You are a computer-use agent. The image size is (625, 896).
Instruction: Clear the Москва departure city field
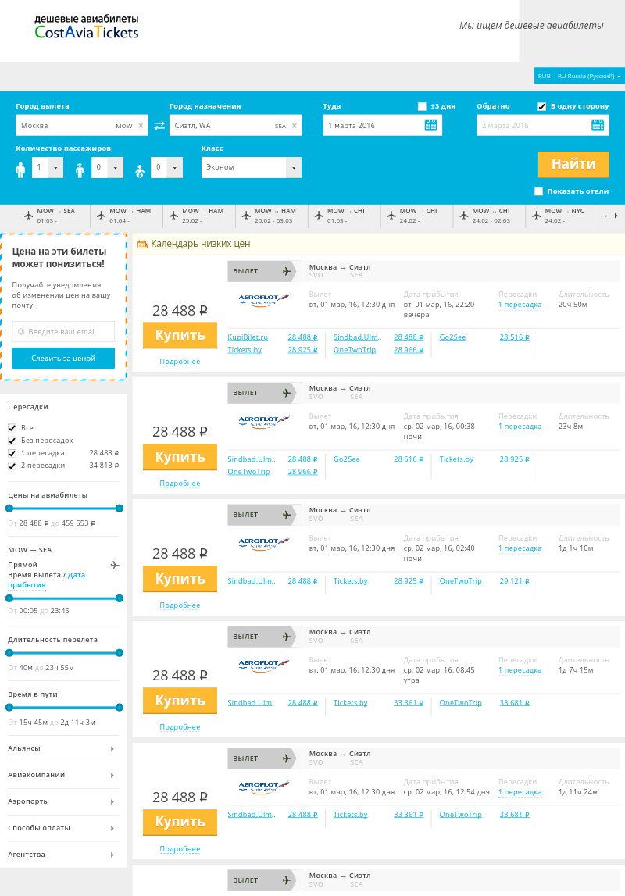pyautogui.click(x=141, y=126)
